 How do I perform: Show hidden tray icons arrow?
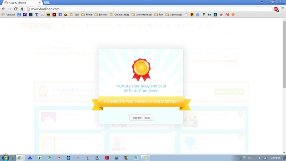[255, 158]
